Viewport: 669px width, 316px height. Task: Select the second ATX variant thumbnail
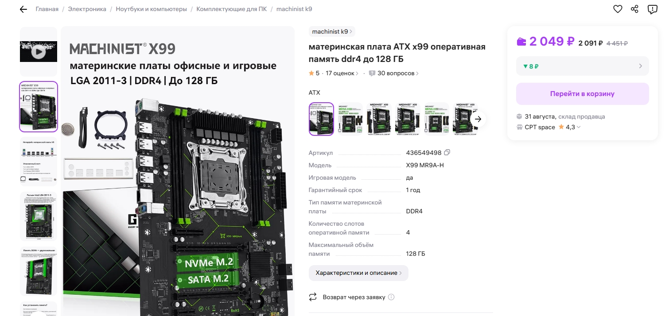(x=350, y=119)
